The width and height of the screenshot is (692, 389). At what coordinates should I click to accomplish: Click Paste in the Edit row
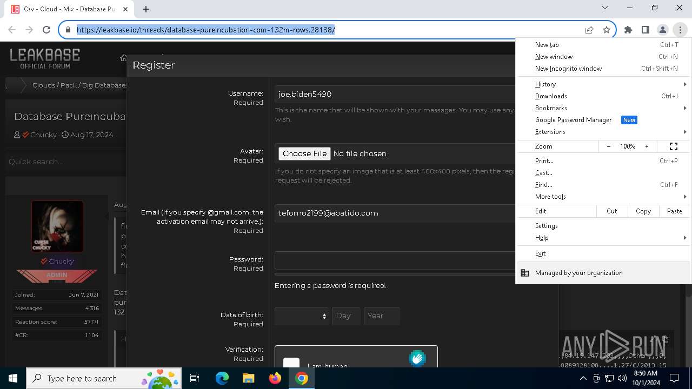point(675,211)
